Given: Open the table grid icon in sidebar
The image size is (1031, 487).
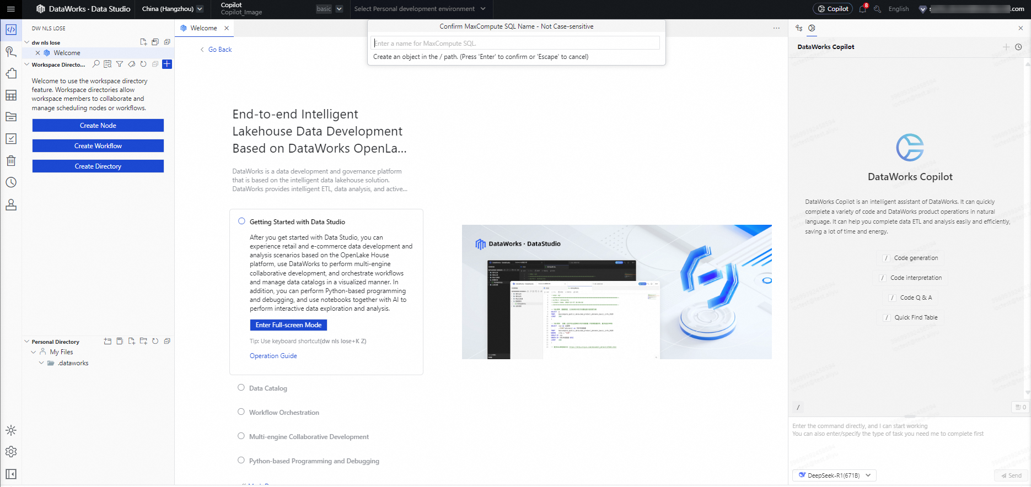Looking at the screenshot, I should pyautogui.click(x=11, y=95).
